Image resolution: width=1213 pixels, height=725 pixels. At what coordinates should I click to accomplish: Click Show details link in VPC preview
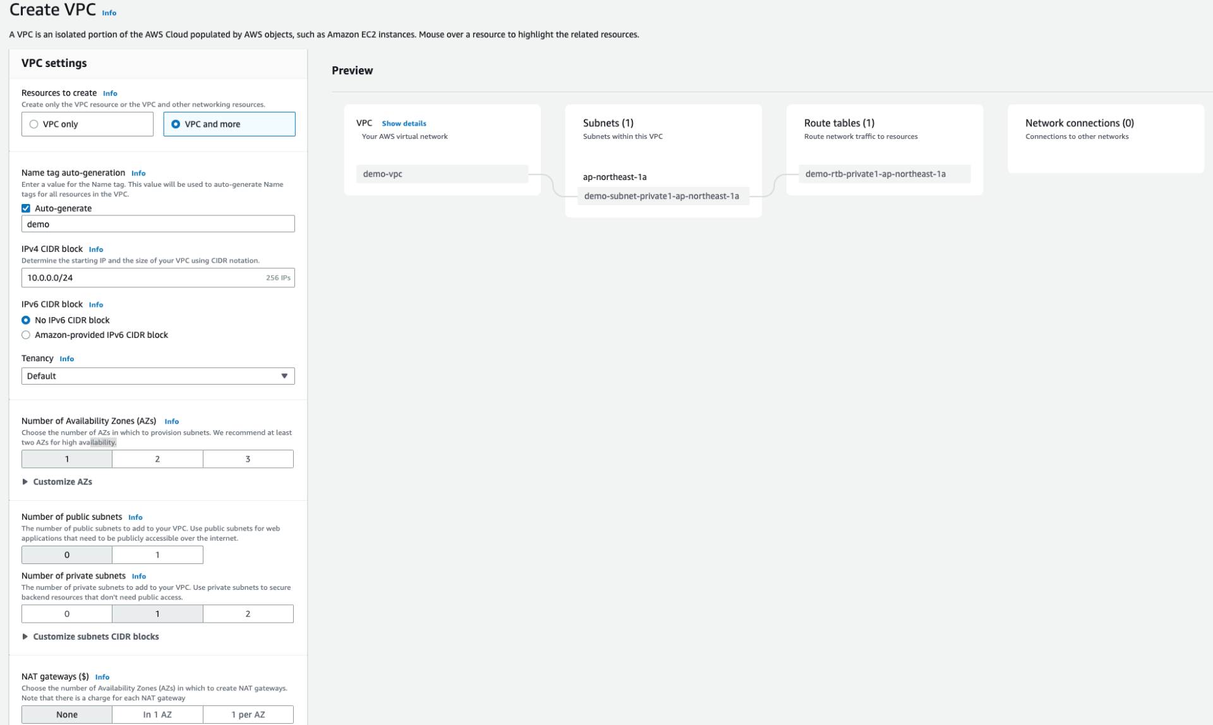pos(404,124)
